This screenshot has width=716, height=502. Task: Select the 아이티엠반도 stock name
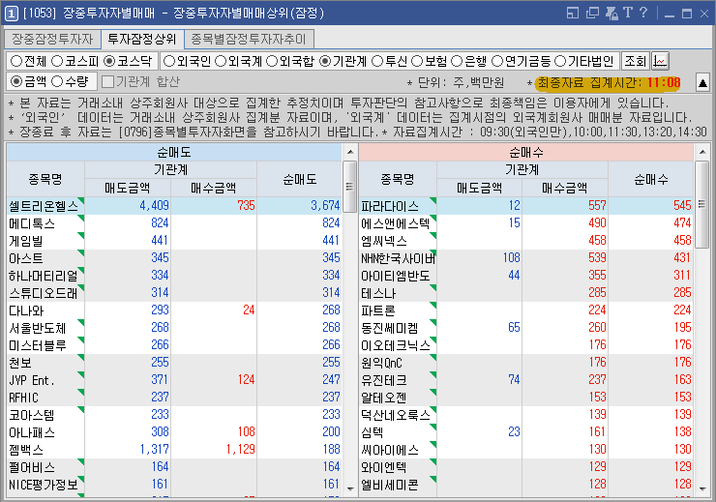pyautogui.click(x=395, y=276)
